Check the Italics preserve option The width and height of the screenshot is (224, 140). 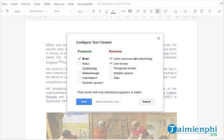coord(79,63)
